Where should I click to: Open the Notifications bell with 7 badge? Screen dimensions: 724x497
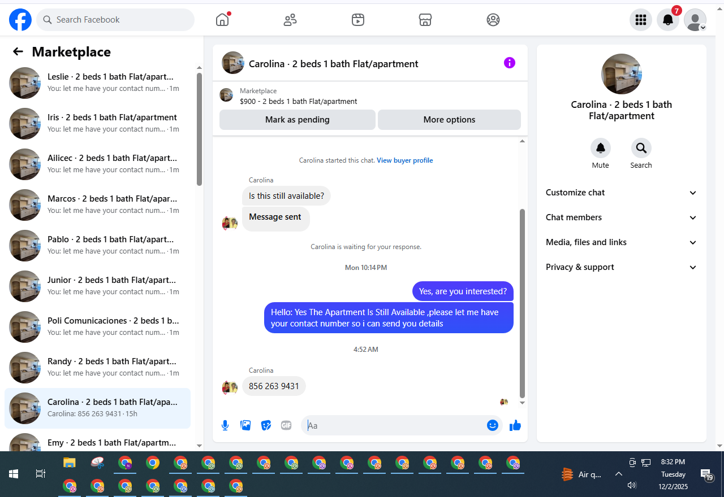[x=668, y=20]
